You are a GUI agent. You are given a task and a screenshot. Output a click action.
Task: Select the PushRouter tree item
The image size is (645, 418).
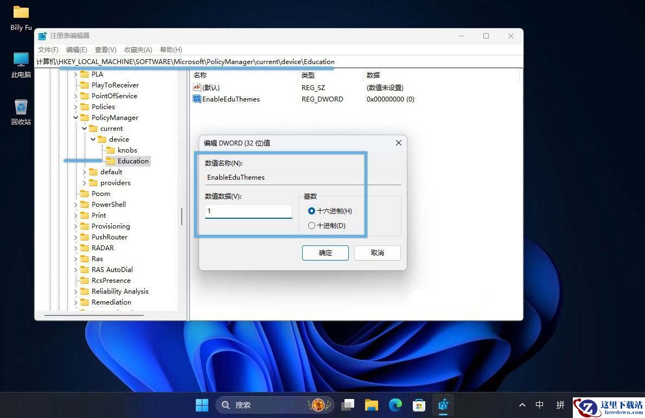pyautogui.click(x=110, y=237)
